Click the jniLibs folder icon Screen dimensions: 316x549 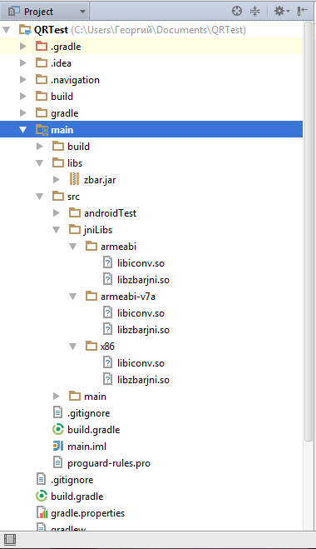[x=75, y=230]
